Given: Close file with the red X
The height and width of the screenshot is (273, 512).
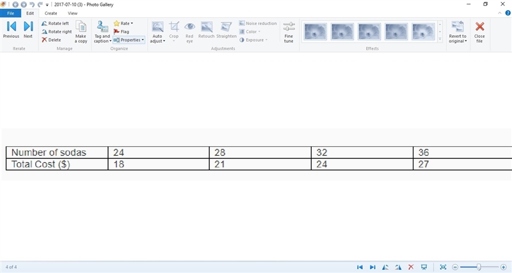Looking at the screenshot, I should [479, 31].
